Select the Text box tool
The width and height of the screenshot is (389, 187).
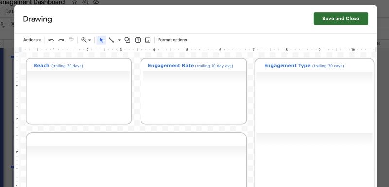coord(138,40)
